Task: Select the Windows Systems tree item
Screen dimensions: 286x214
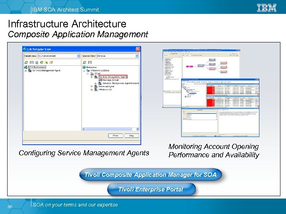Action: tap(100, 71)
